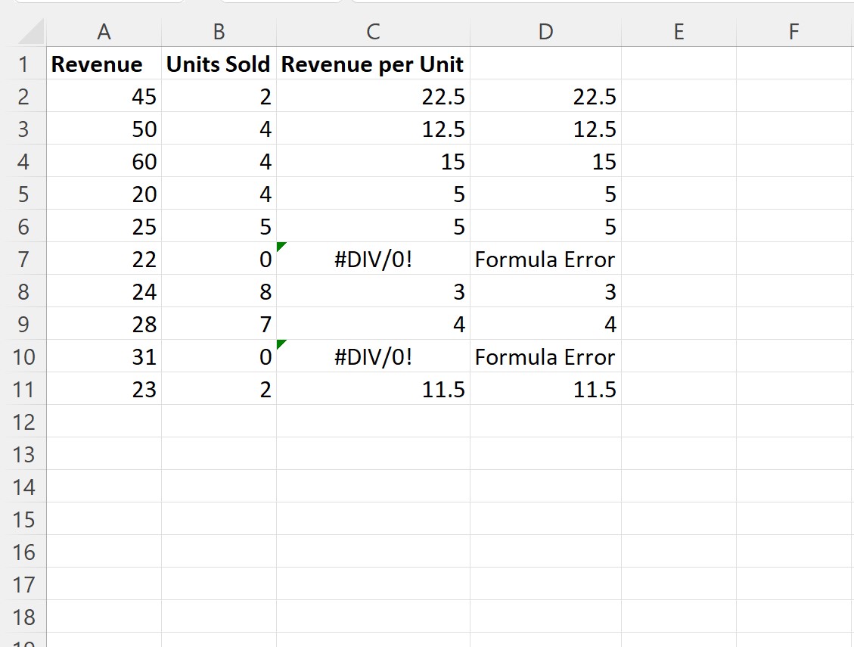
Task: Select cell A11 containing 23
Action: coord(104,389)
